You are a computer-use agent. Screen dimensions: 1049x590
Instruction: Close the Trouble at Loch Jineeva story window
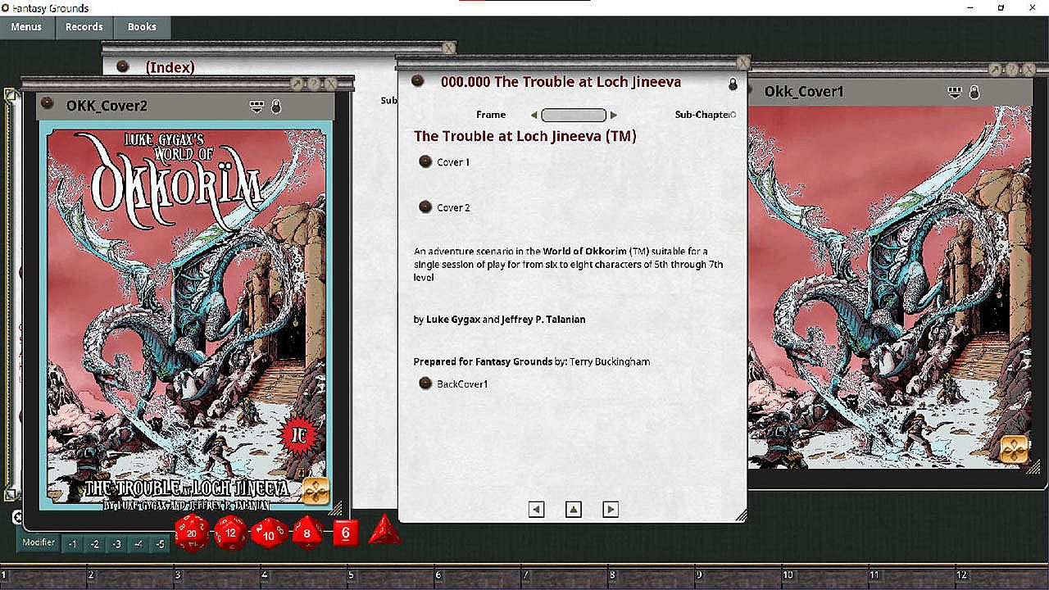pos(742,62)
